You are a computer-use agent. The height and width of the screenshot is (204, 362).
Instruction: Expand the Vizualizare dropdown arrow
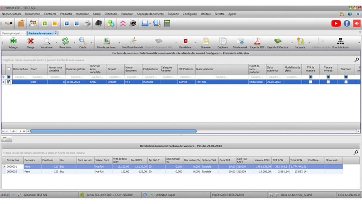(56, 42)
